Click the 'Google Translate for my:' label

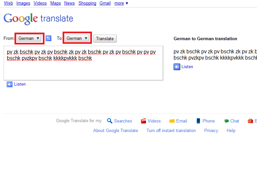point(79,121)
